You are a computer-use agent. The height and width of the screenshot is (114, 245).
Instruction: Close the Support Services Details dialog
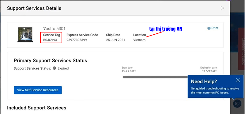tap(223, 8)
